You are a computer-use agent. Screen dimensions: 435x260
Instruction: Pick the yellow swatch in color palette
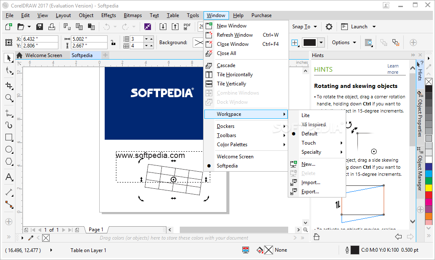tap(429, 188)
